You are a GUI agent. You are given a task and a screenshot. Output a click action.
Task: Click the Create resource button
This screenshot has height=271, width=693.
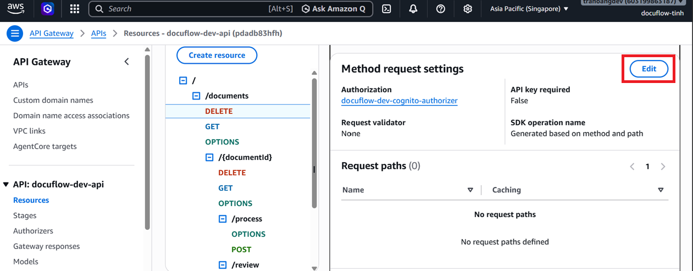(x=217, y=55)
